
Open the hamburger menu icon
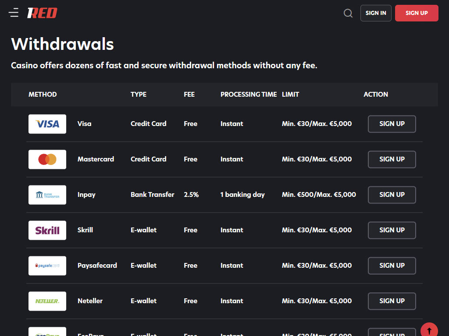[14, 13]
